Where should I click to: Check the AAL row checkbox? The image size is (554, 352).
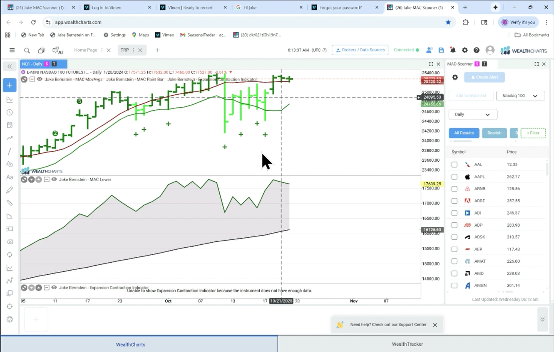pyautogui.click(x=455, y=165)
